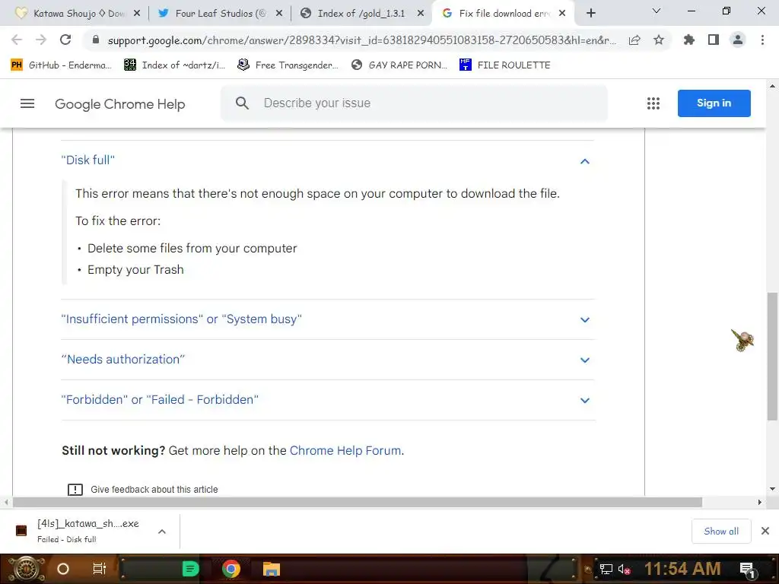Open the network tray icon
Viewport: 779px width, 584px height.
tap(606, 570)
